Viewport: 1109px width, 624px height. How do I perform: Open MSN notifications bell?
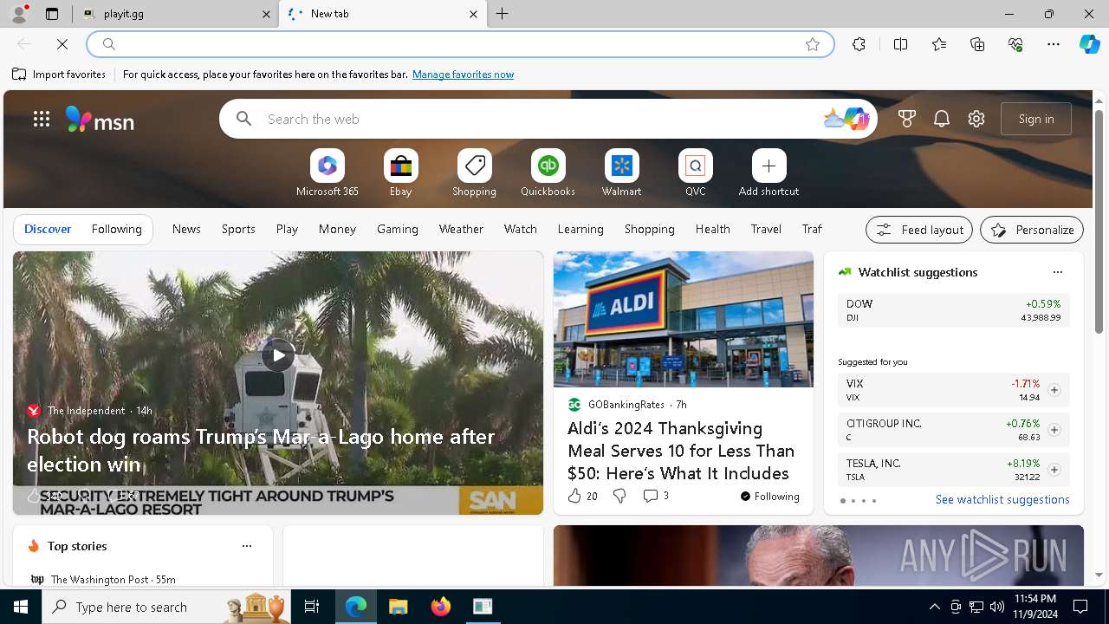pos(942,119)
